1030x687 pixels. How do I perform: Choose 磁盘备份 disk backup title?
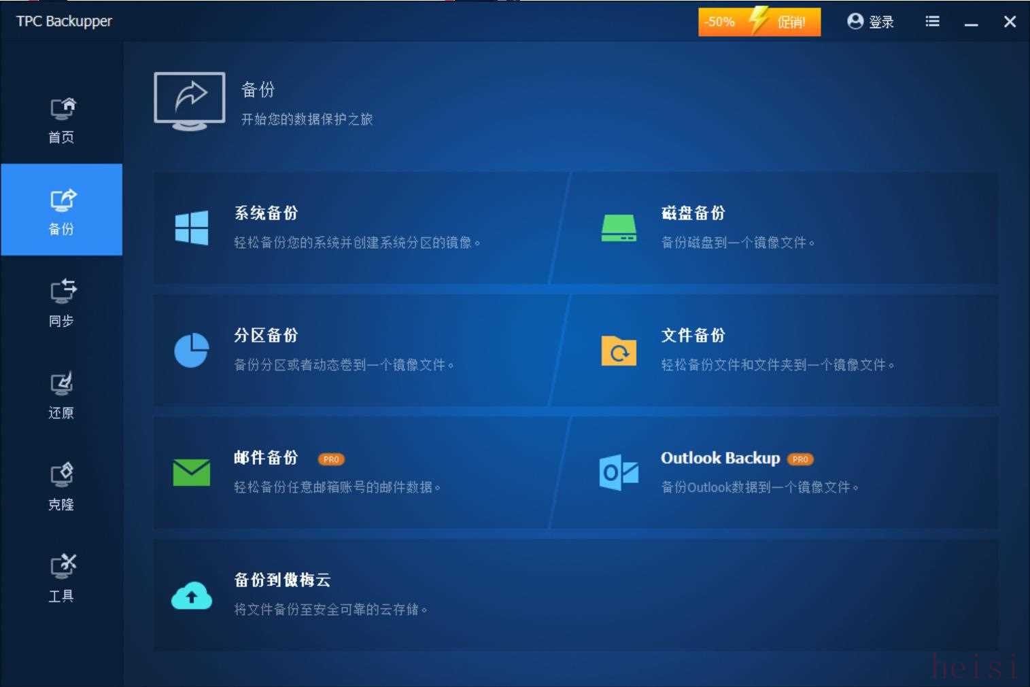(693, 213)
